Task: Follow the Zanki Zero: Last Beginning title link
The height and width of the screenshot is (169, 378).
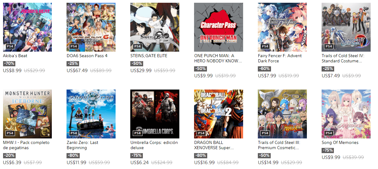Action: (x=82, y=145)
